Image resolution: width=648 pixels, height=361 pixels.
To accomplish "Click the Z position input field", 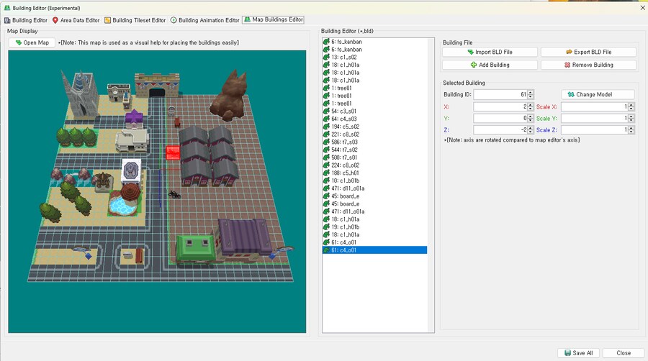I will click(500, 129).
